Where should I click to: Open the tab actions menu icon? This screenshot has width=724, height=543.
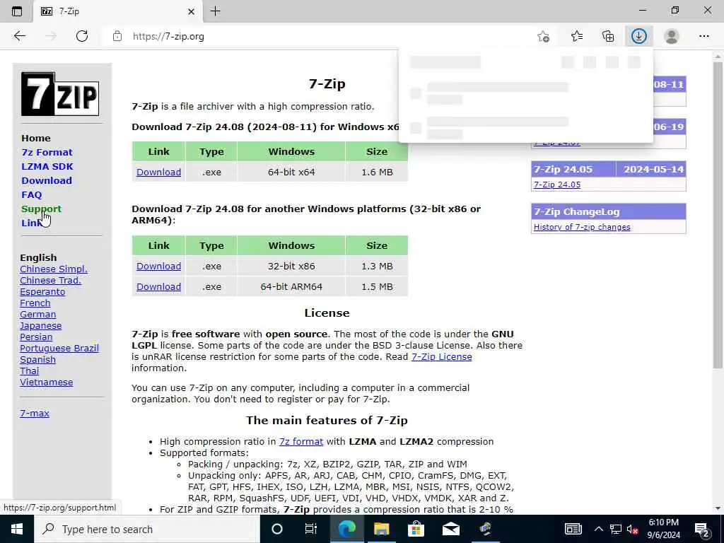click(17, 11)
